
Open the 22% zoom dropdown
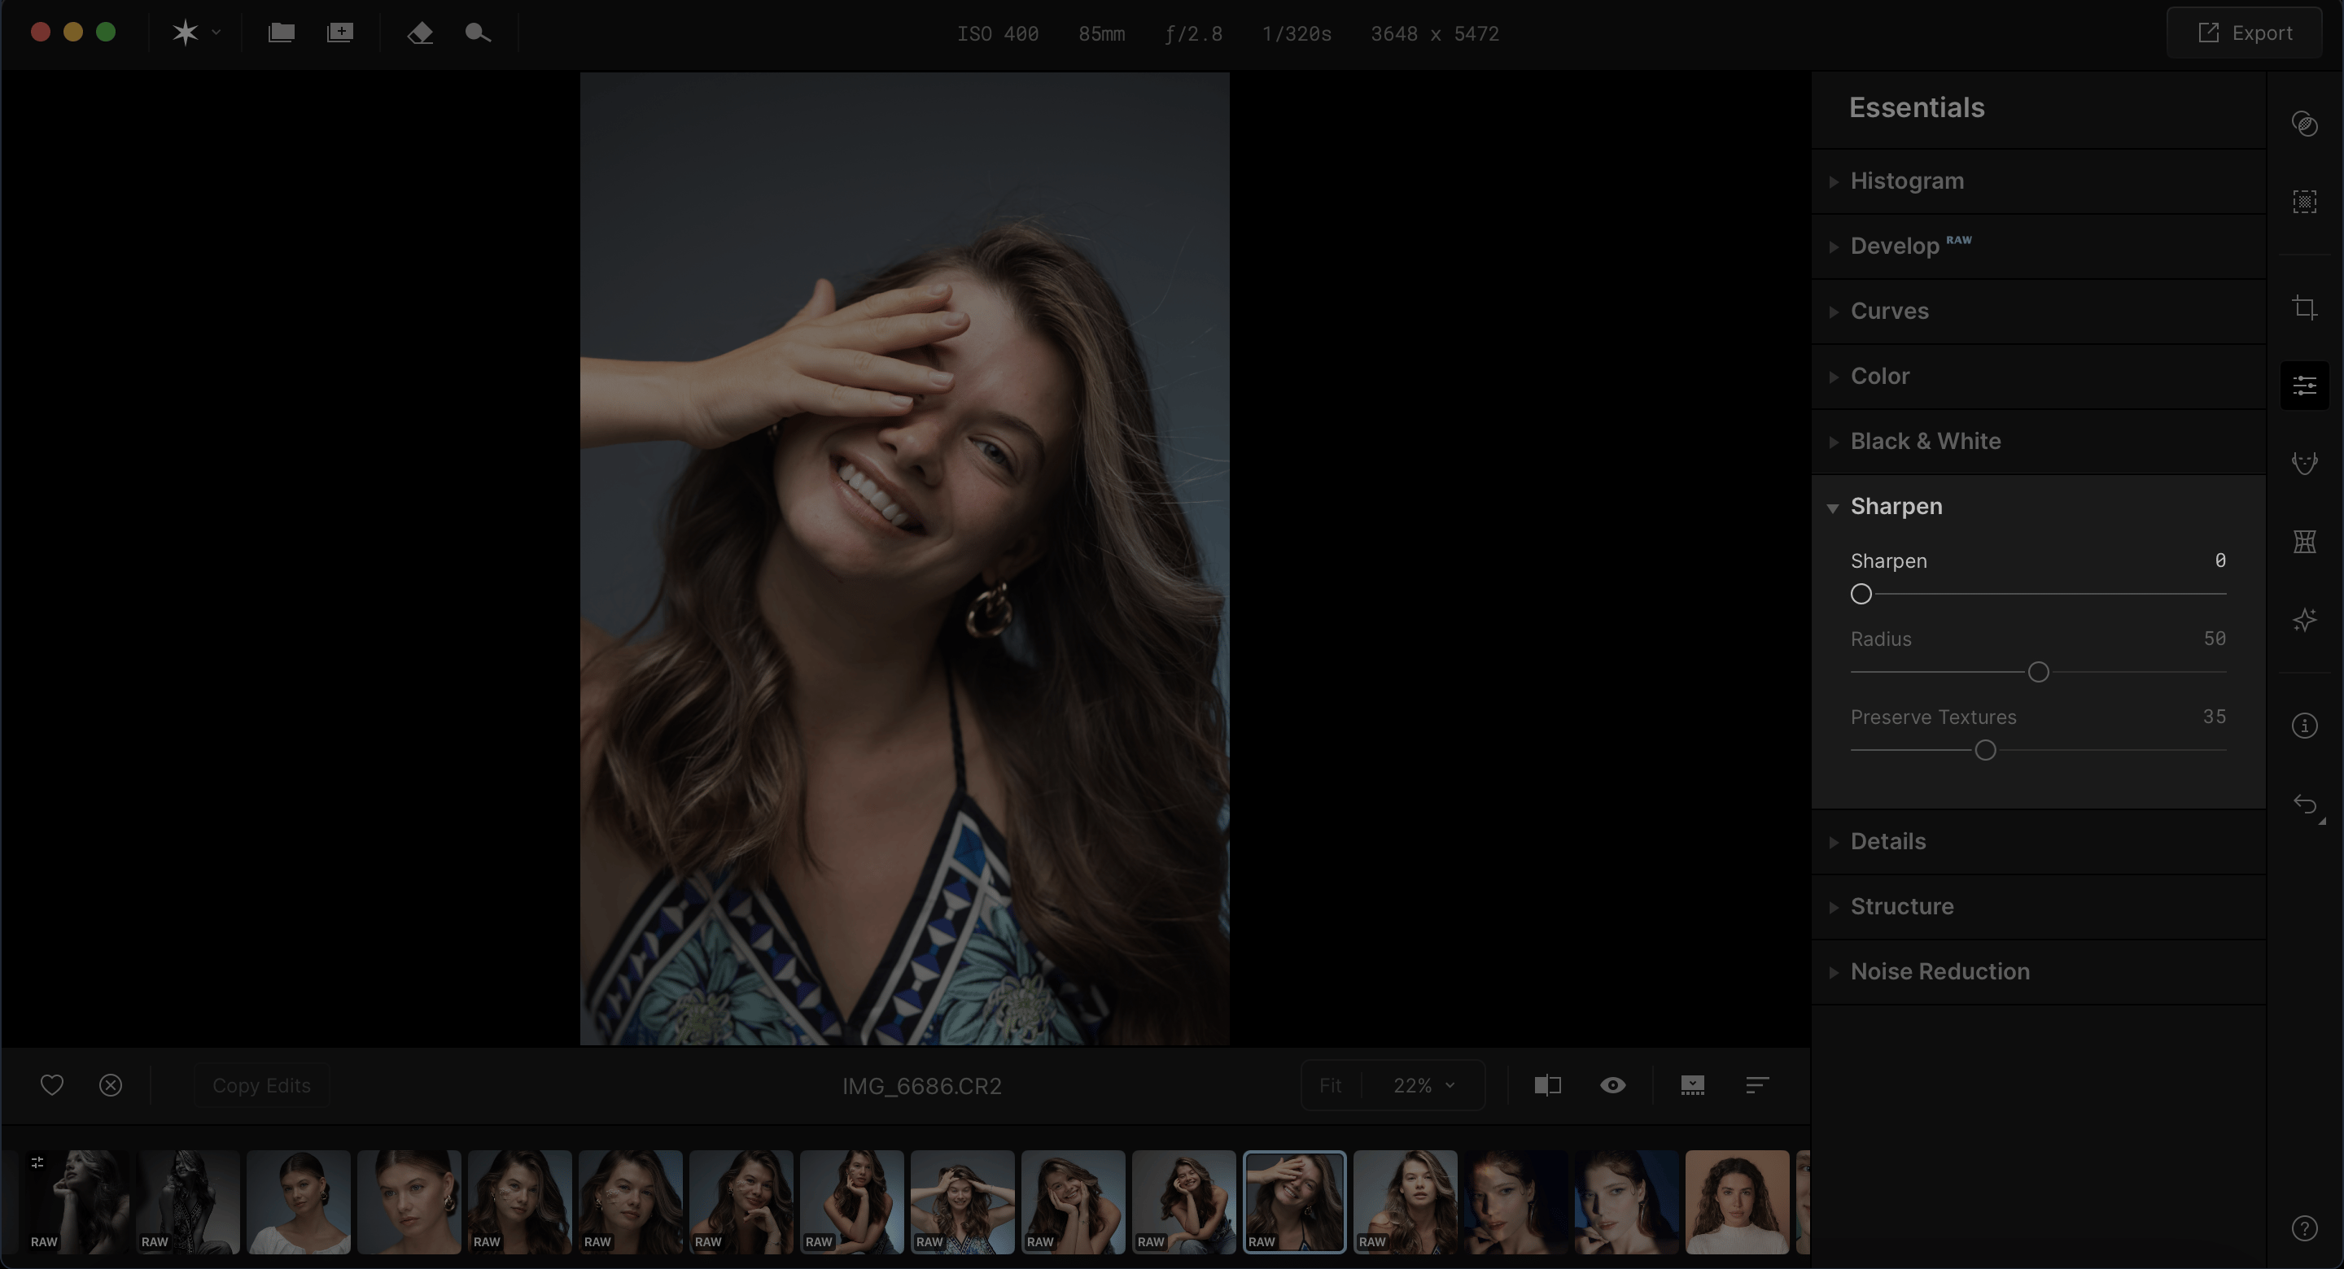click(1423, 1085)
